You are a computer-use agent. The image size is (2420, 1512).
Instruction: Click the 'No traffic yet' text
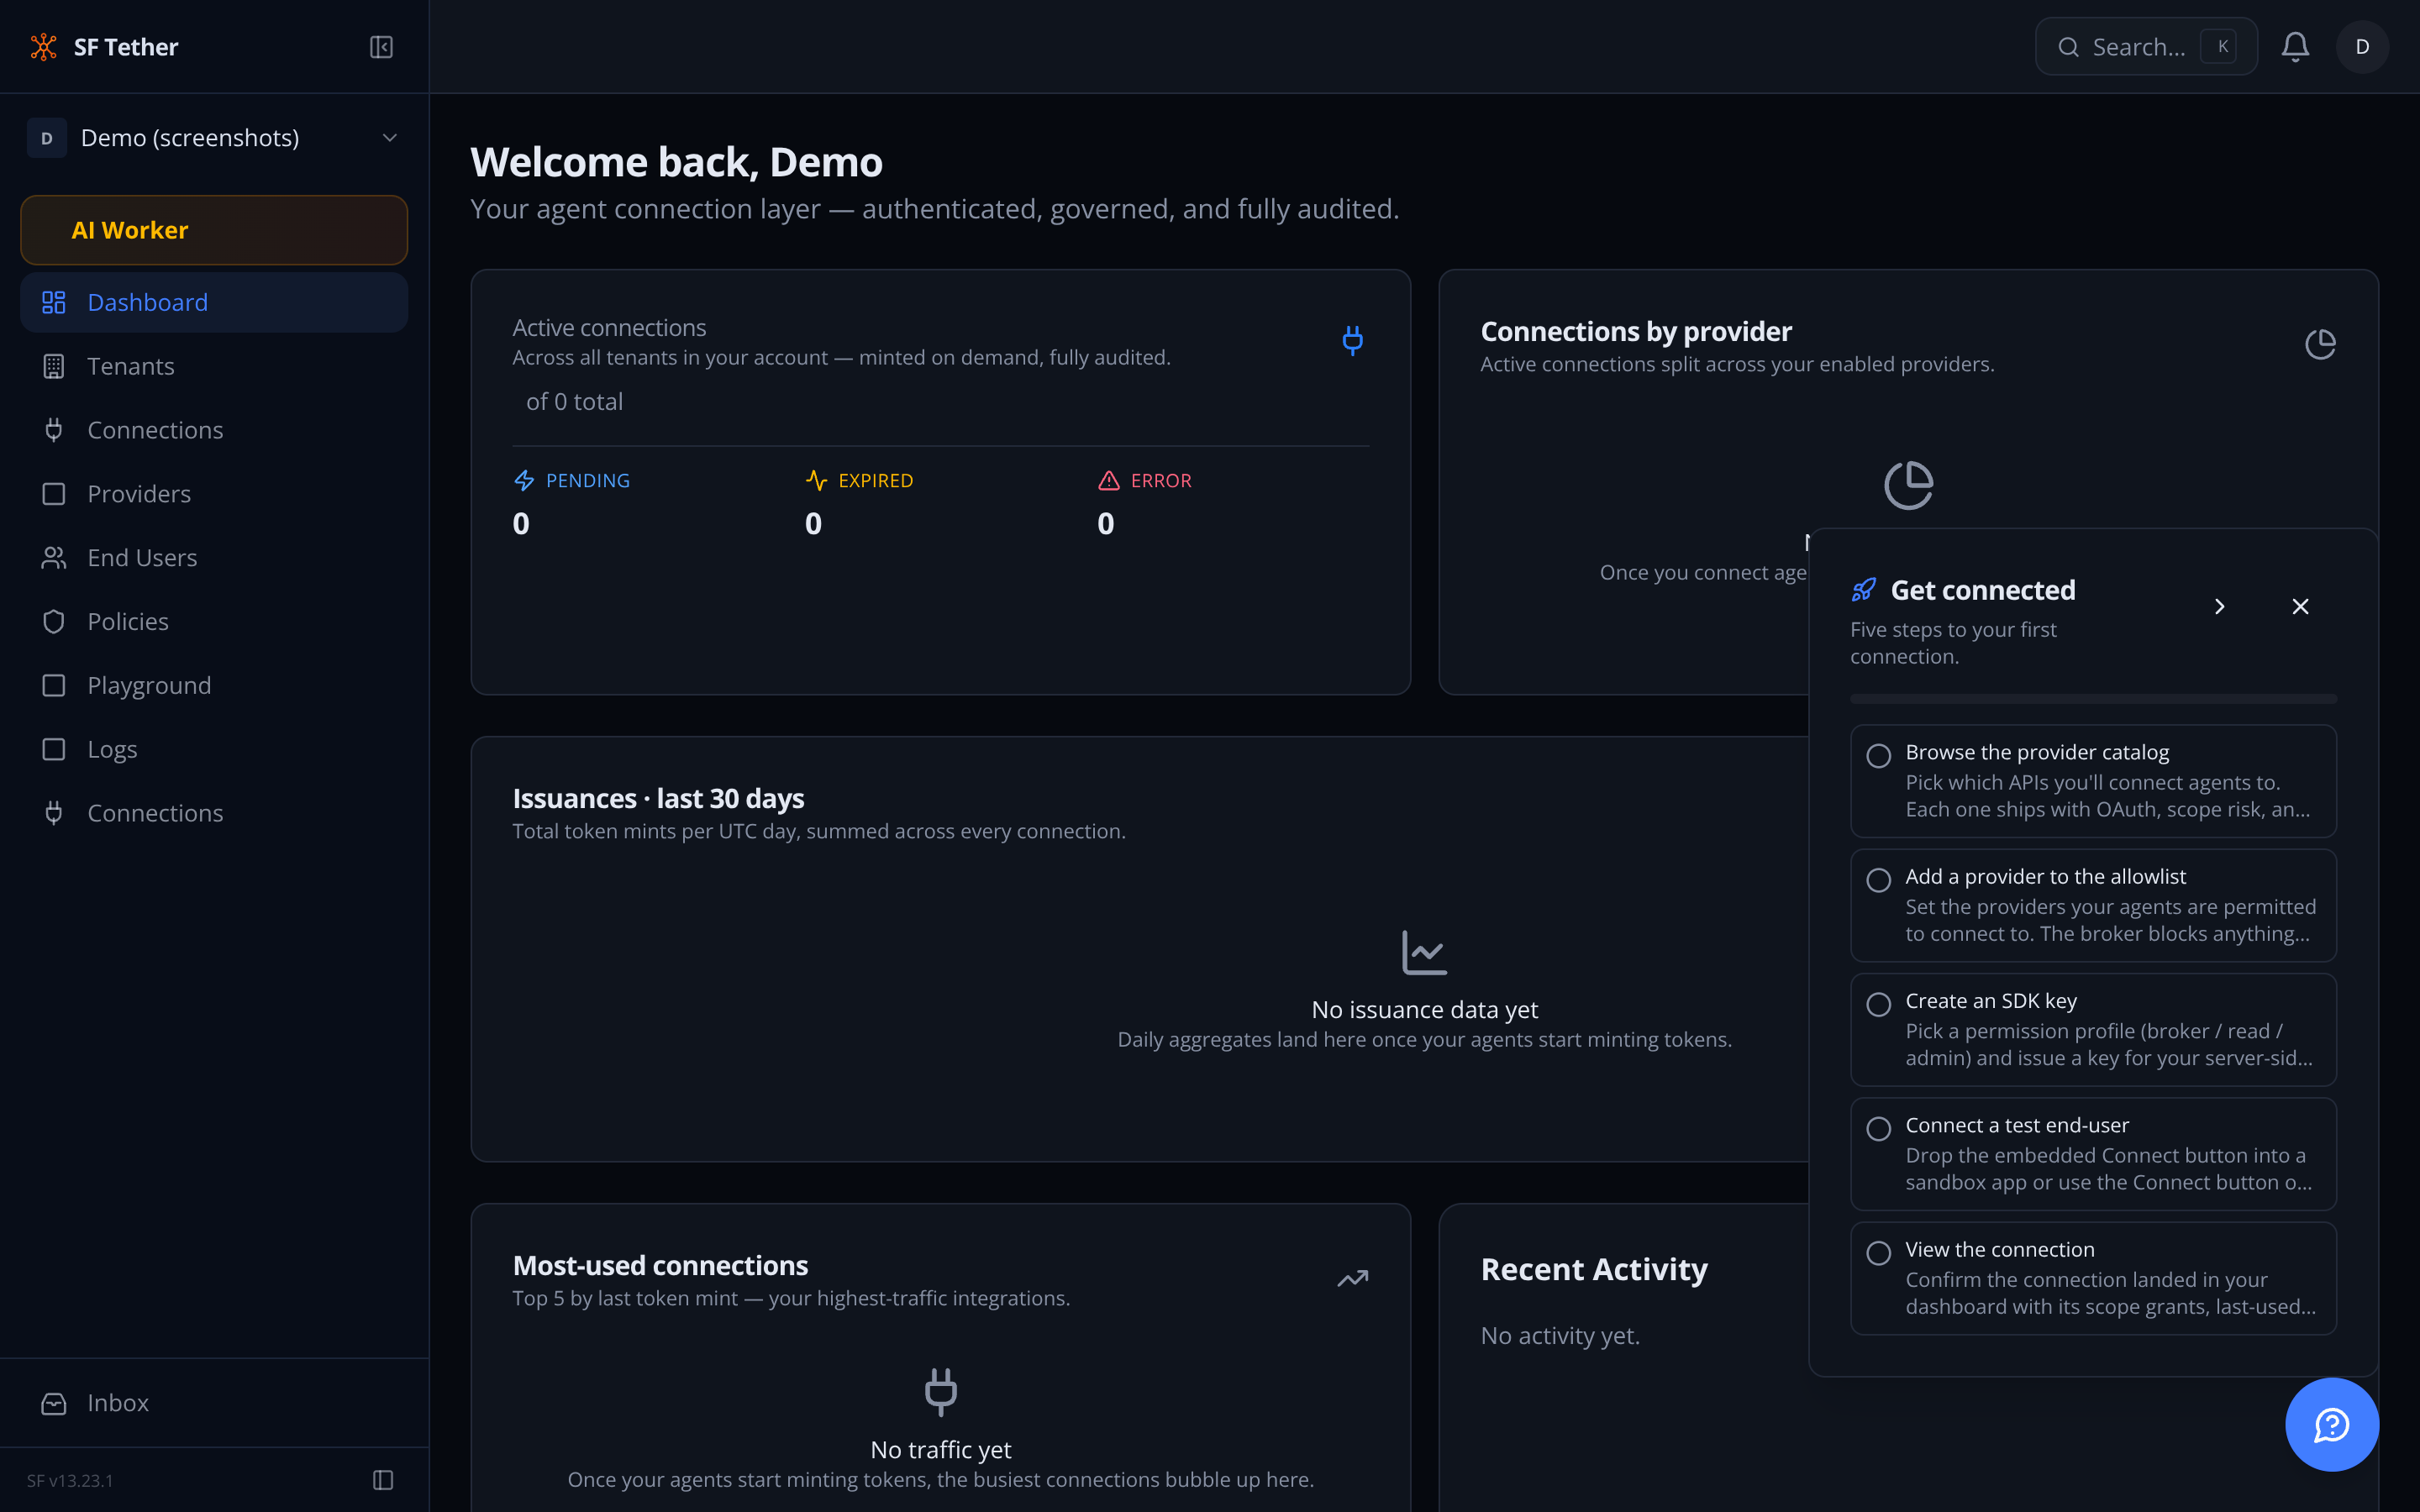point(940,1449)
